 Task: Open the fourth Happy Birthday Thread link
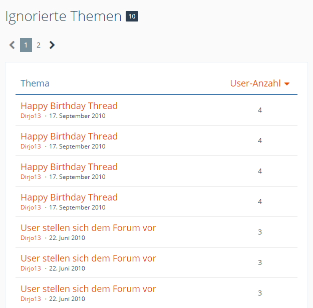[69, 197]
